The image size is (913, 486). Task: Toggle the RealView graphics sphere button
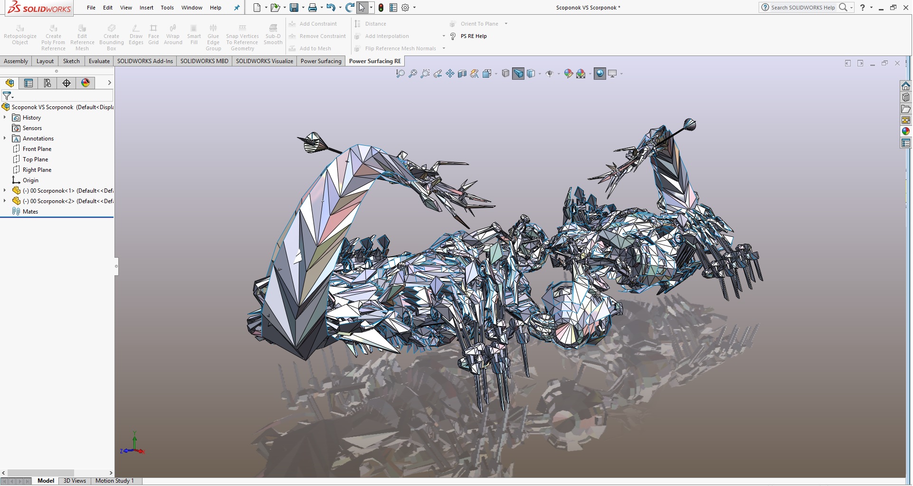[600, 74]
